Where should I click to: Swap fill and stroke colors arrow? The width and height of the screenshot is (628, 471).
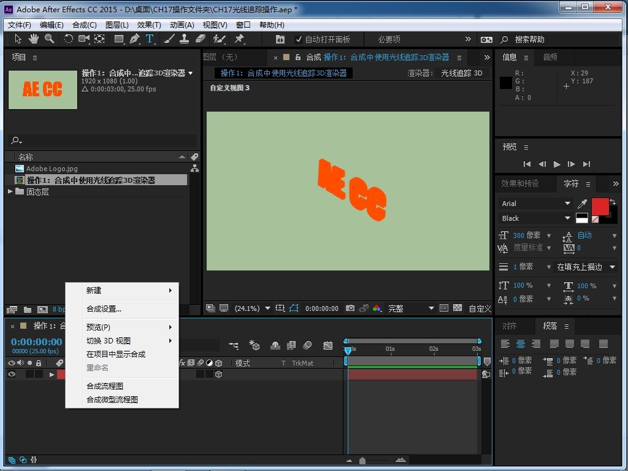tap(613, 201)
